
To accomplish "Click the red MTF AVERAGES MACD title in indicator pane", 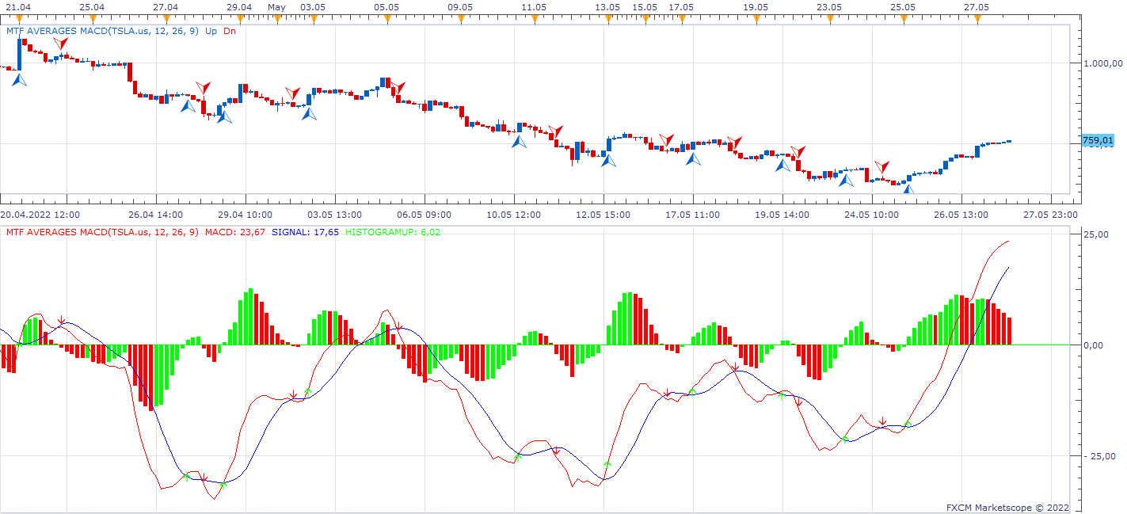I will (102, 232).
